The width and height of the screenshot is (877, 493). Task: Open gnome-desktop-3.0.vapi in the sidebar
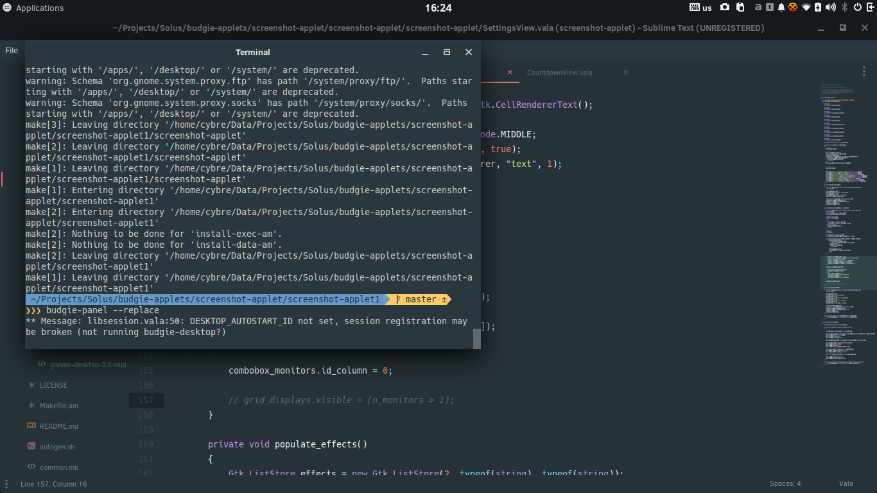point(88,364)
